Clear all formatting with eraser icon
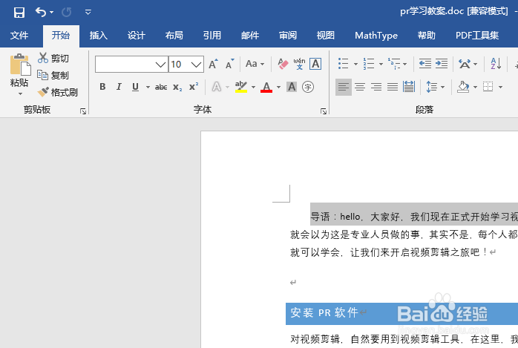This screenshot has width=518, height=348. click(283, 64)
